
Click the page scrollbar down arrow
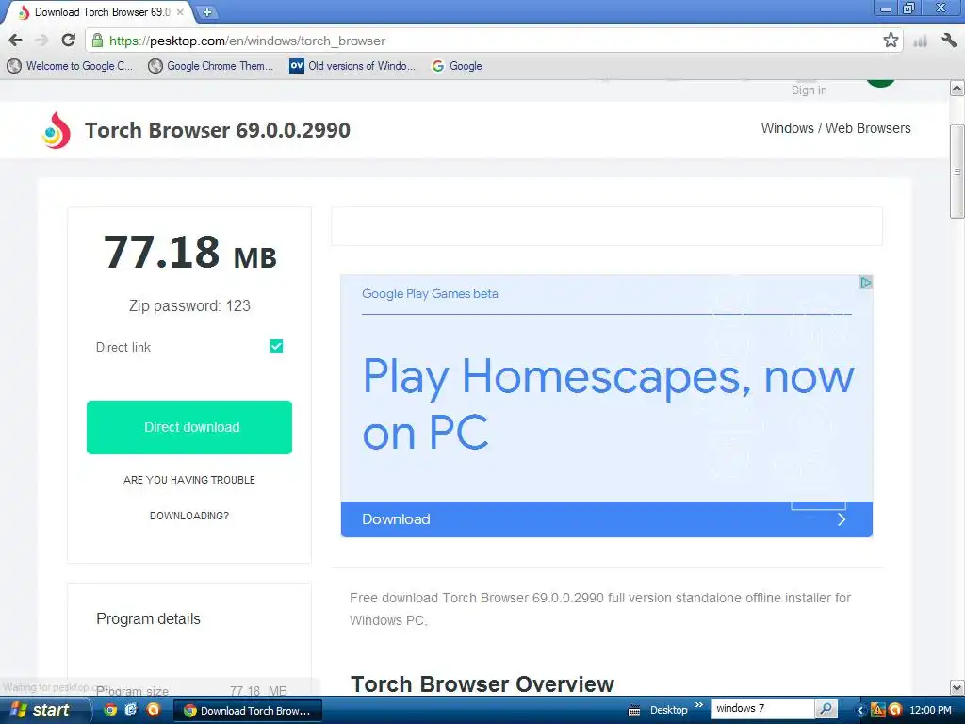pyautogui.click(x=957, y=687)
